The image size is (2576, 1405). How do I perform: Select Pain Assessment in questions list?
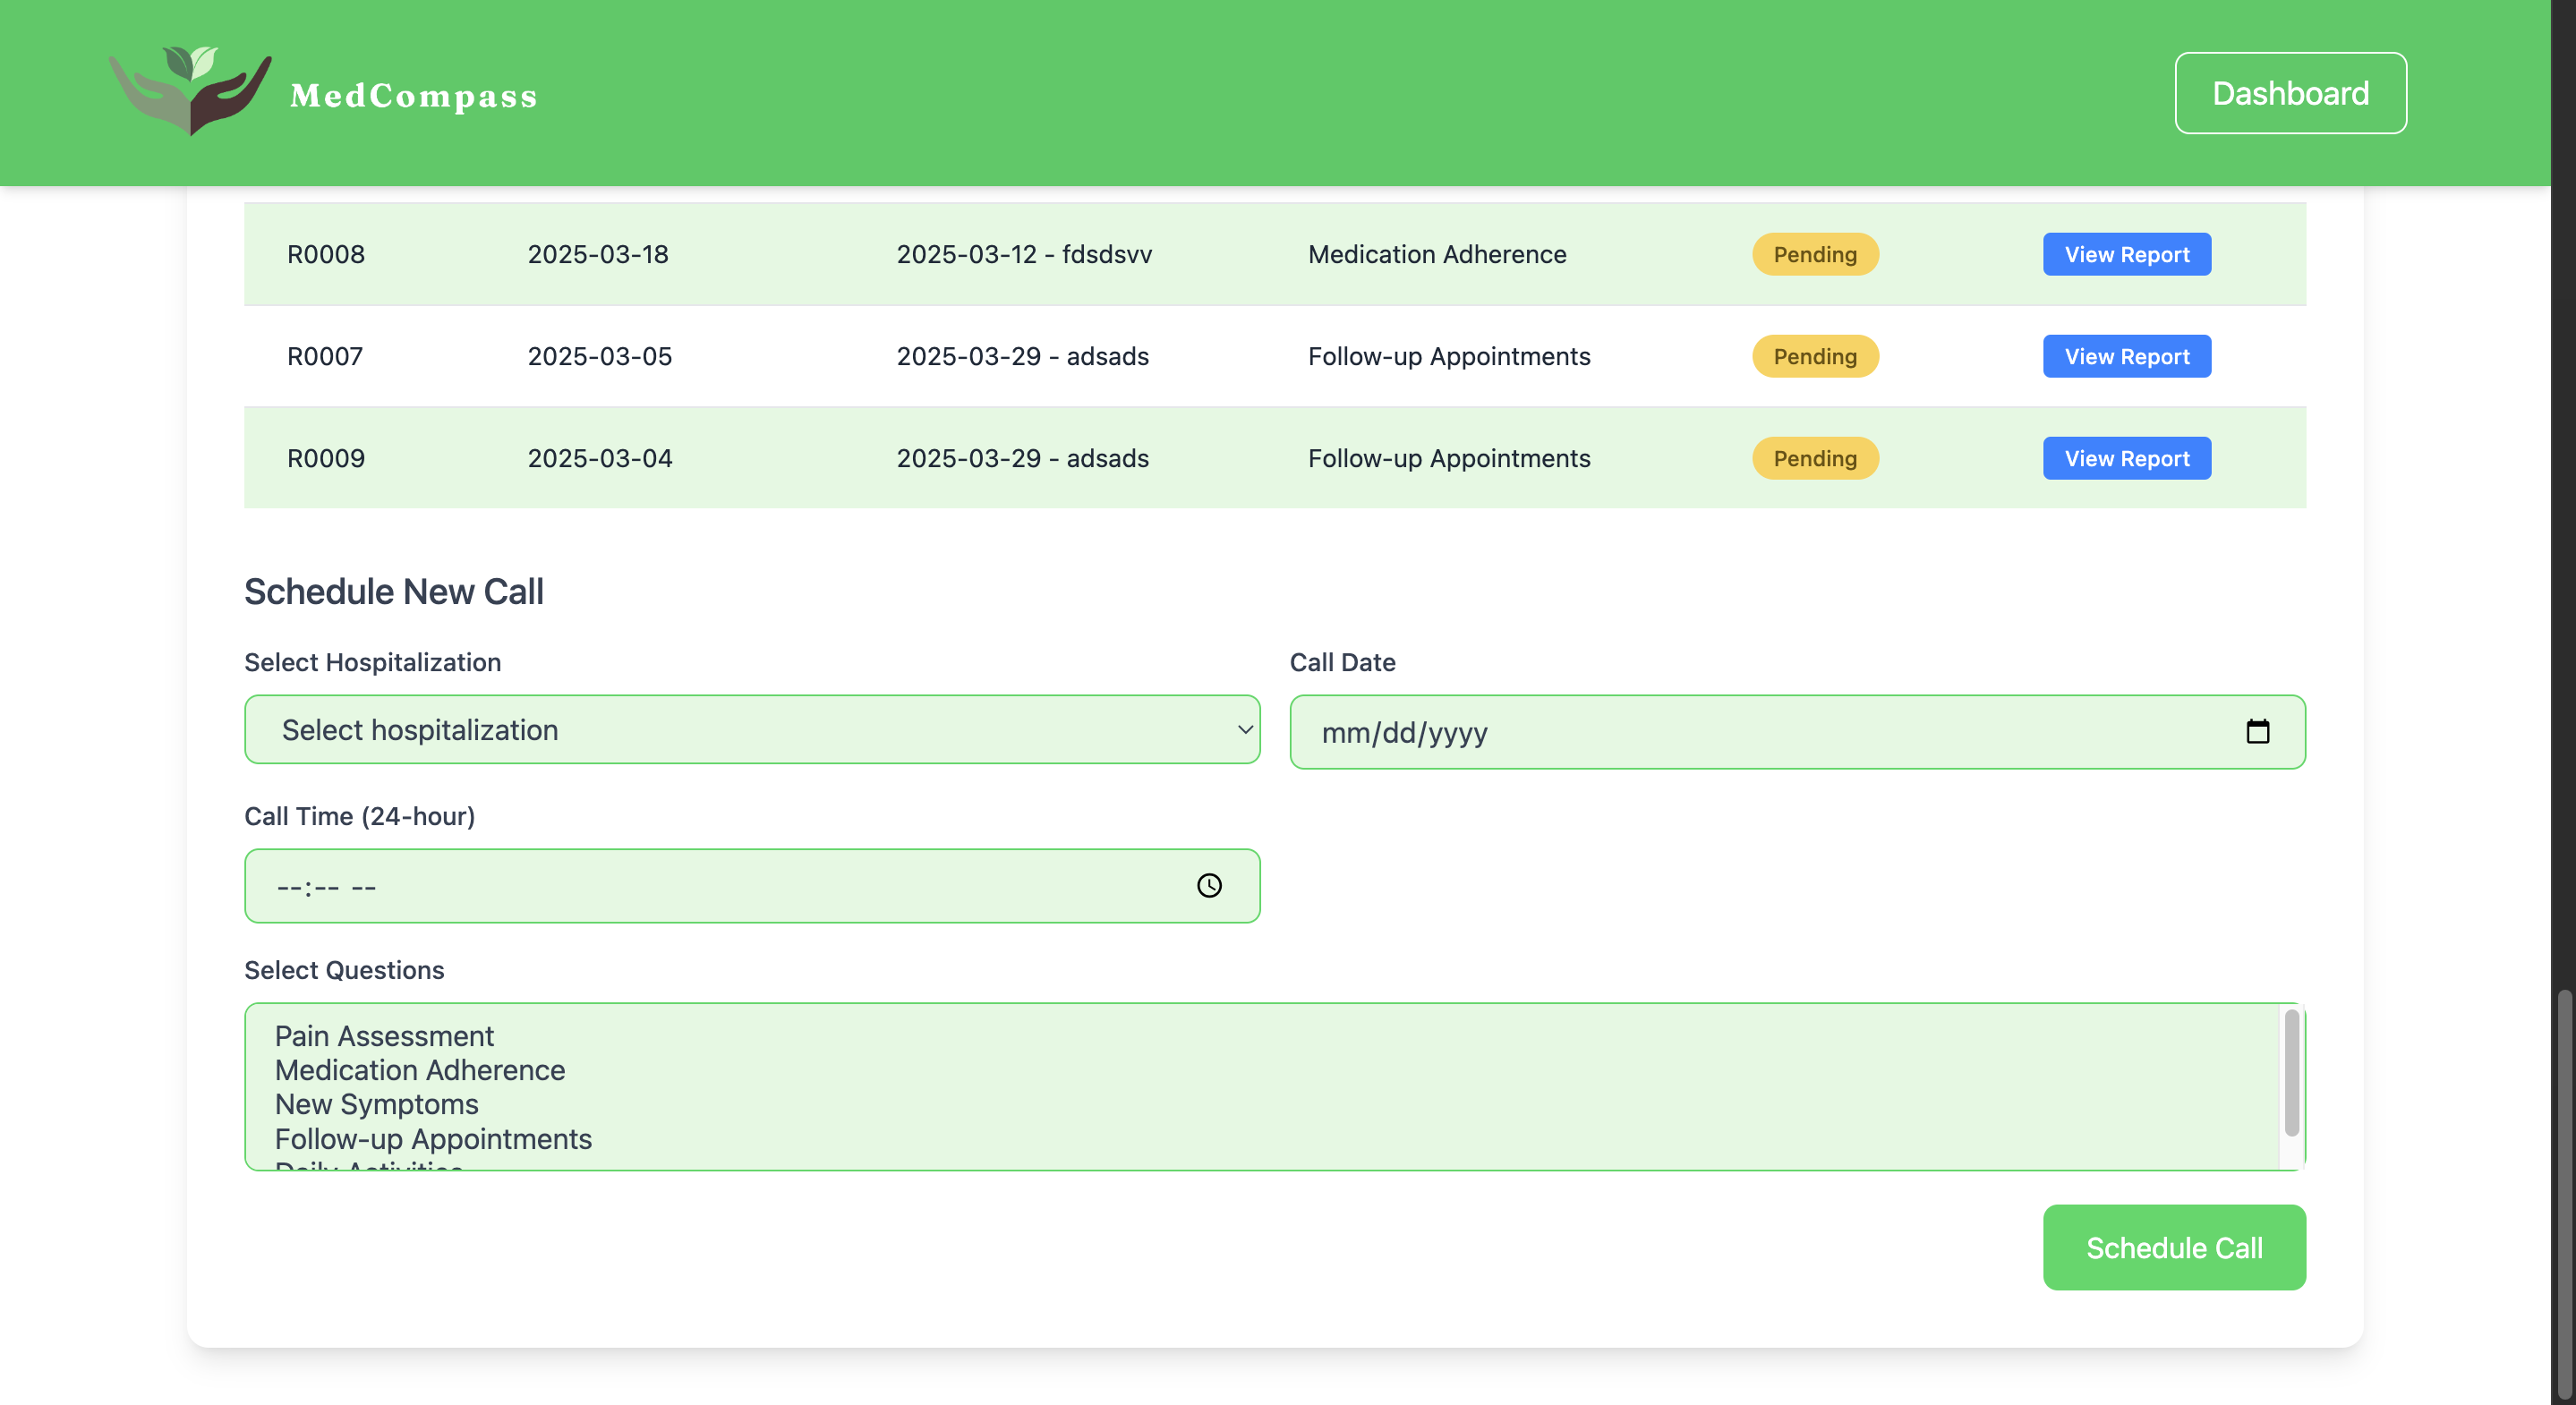click(384, 1036)
